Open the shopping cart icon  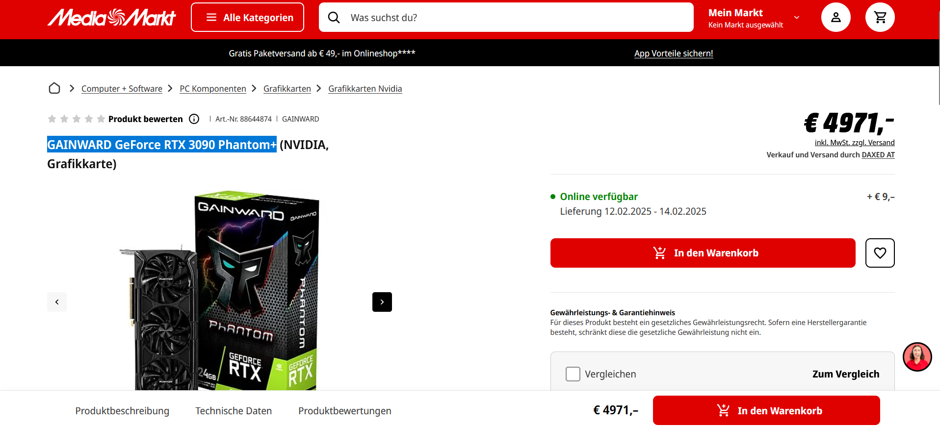tap(880, 18)
